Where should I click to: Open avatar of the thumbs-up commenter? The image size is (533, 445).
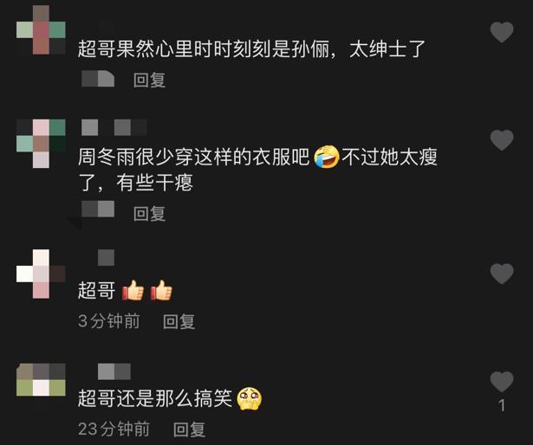[41, 274]
